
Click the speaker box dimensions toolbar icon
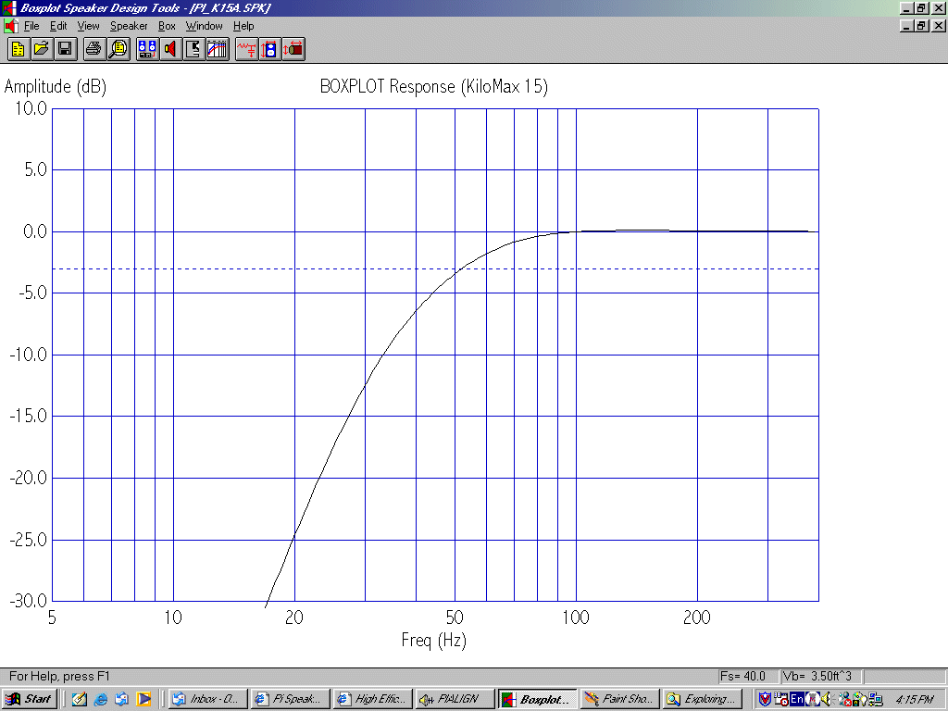[270, 49]
